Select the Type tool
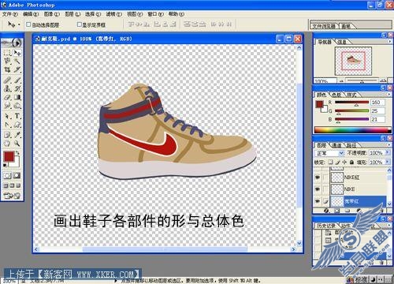394x284 pixels. [17, 116]
